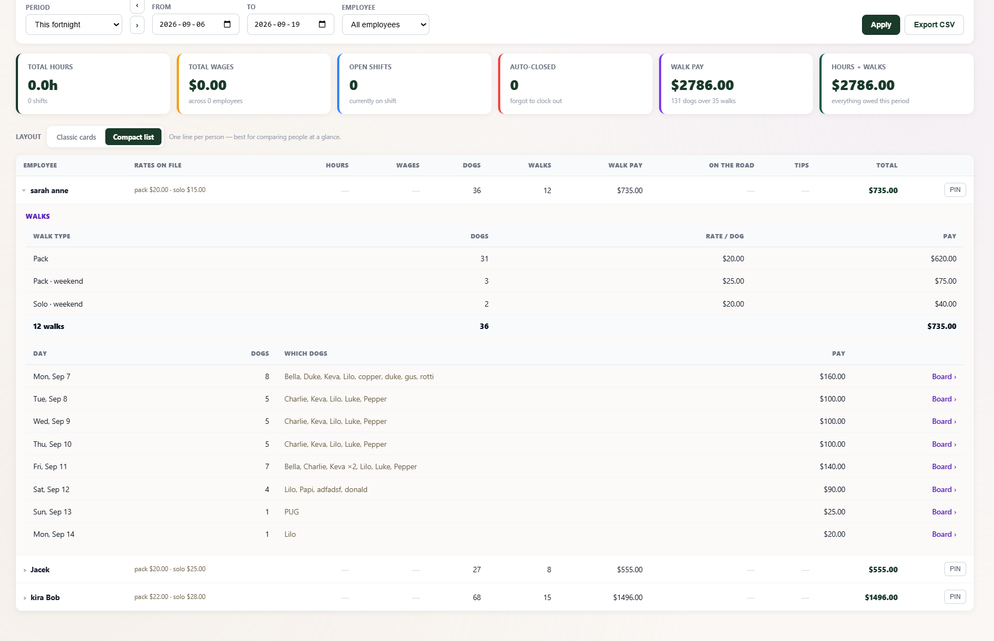Go to previous period with left chevron
This screenshot has height=641, width=994.
click(137, 6)
